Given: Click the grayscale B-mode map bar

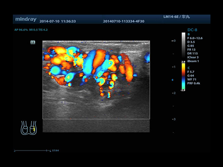Looking at the screenshot, I should point(183,47).
